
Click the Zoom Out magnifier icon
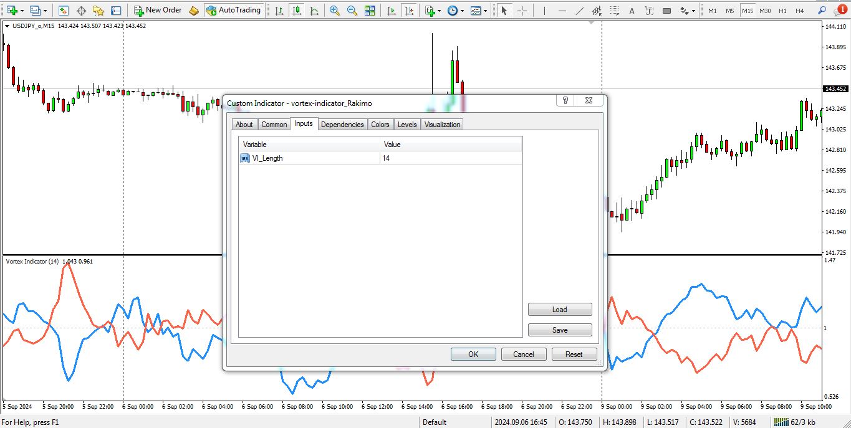352,11
